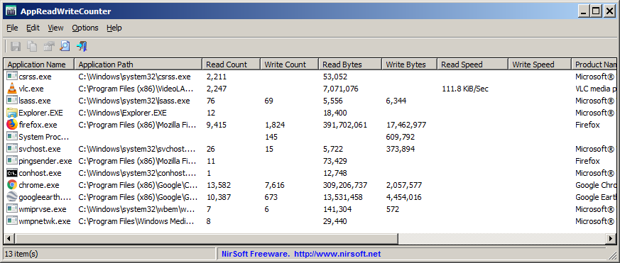Click the VLC media product name cell
This screenshot has width=620, height=263.
(595, 89)
